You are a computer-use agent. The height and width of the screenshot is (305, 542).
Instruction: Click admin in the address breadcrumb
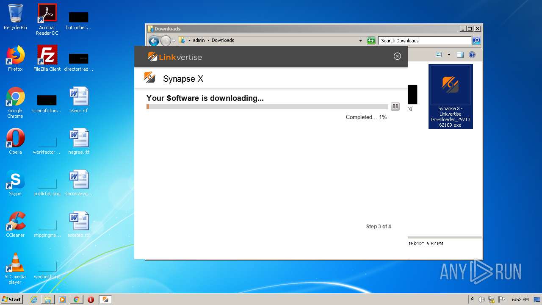pyautogui.click(x=199, y=41)
